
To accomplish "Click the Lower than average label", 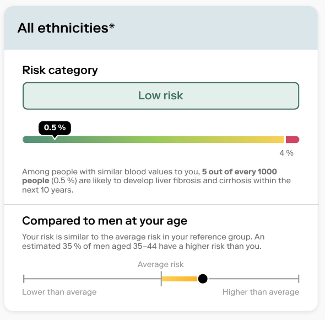I will 59,292.
